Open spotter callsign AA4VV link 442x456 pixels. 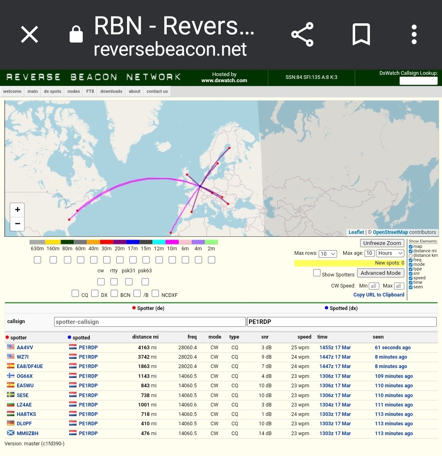[x=25, y=347]
